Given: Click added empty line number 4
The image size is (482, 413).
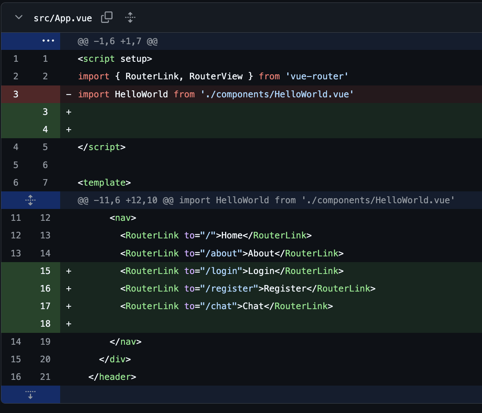Looking at the screenshot, I should click(45, 129).
